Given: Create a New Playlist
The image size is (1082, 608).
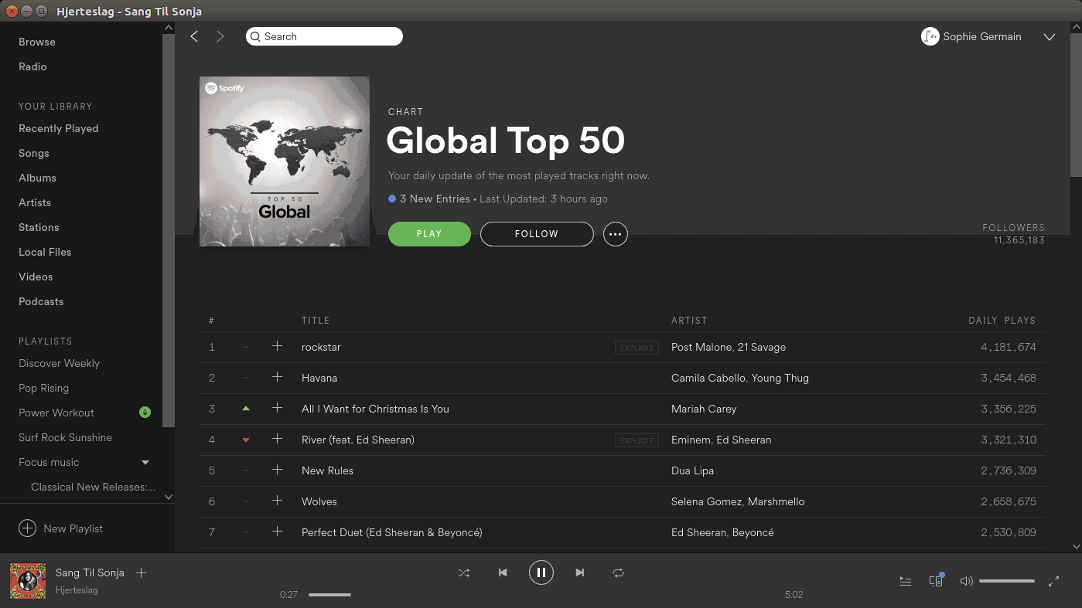Looking at the screenshot, I should [61, 528].
